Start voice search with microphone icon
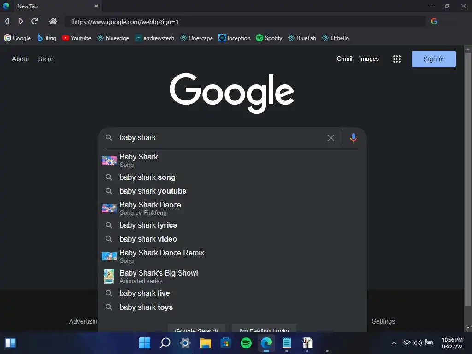472x354 pixels. 354,138
